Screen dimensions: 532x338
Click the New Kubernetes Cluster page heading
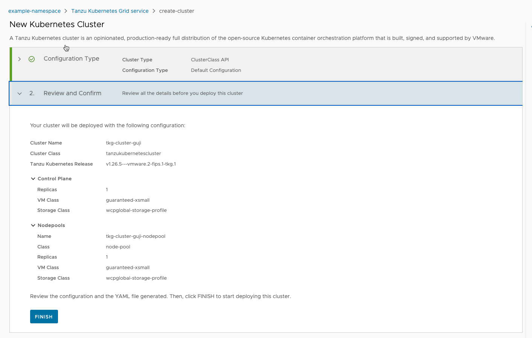[x=57, y=24]
